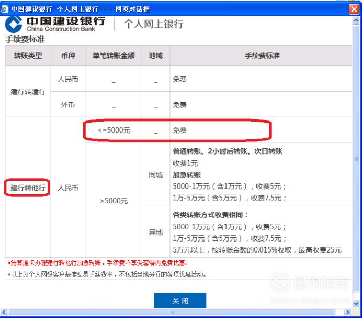Click the 各类转账方式收费相同 heading
This screenshot has height=318, width=362.
pos(210,215)
